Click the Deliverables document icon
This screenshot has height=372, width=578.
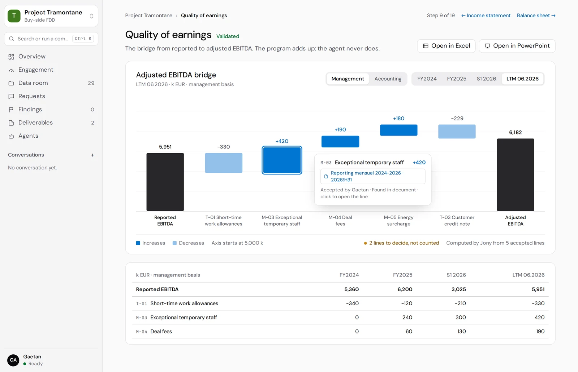coord(11,123)
